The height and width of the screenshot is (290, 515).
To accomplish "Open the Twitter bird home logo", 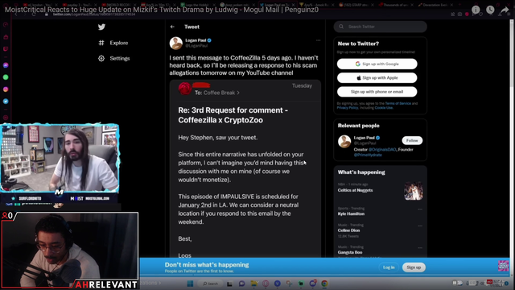I will click(101, 27).
